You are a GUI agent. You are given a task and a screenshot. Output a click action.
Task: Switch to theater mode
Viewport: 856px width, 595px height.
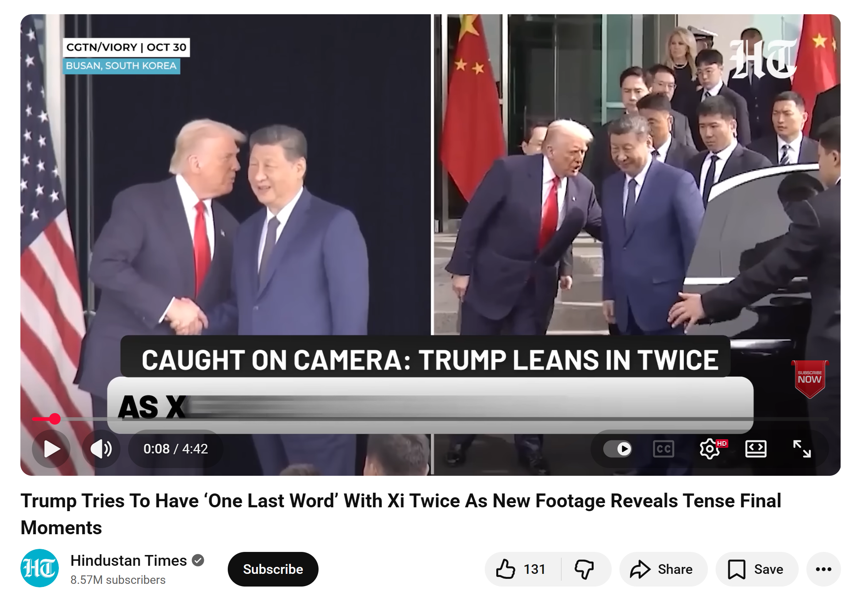(x=756, y=449)
